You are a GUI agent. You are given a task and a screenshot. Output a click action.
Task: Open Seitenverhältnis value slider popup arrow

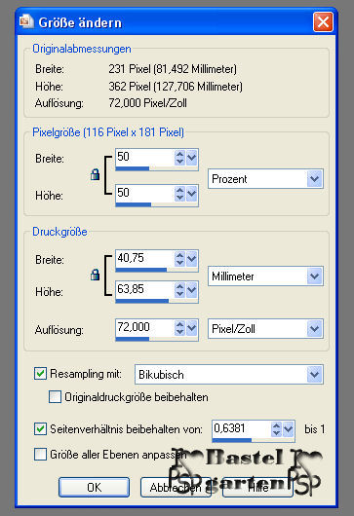pos(289,429)
